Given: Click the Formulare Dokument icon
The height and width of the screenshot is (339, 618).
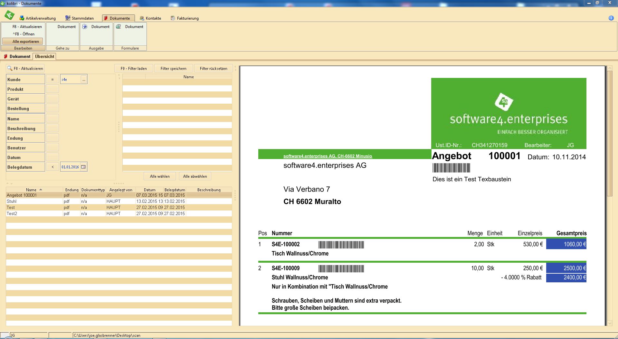Looking at the screenshot, I should pos(119,27).
